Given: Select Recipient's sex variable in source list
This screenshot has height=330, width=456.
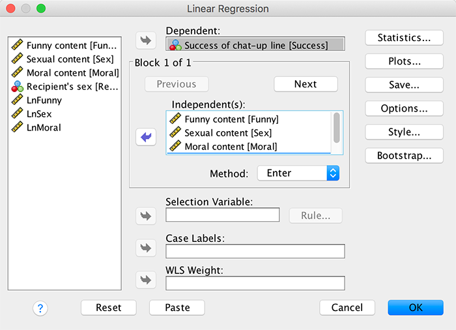Looking at the screenshot, I should pos(64,87).
